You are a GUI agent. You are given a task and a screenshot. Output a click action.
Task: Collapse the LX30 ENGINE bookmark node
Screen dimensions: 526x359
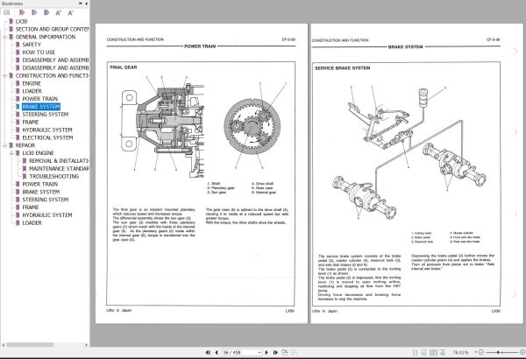(11, 153)
